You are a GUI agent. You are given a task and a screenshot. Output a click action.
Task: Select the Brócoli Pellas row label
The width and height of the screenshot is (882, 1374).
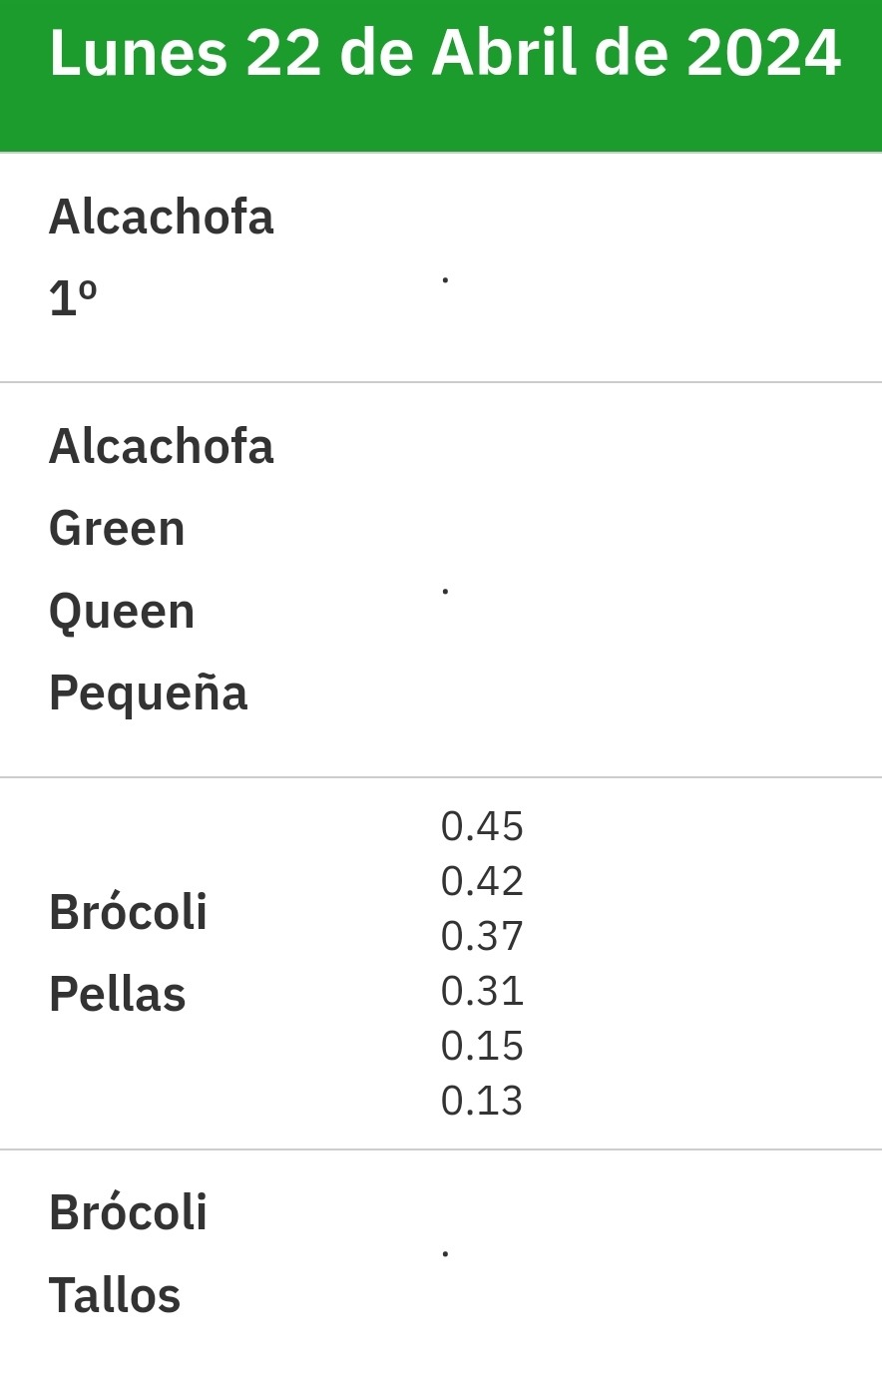[x=128, y=953]
